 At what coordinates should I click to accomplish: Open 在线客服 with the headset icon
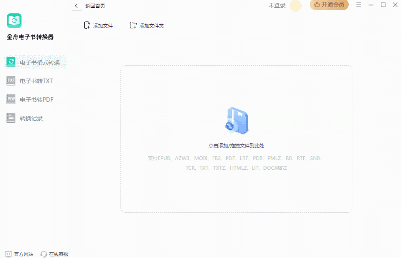[x=43, y=254]
